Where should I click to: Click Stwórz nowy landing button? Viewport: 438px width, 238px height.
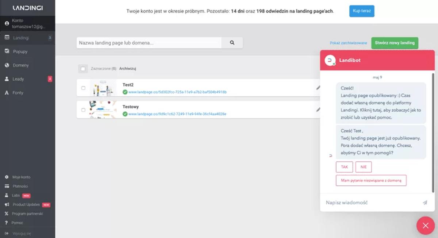[395, 43]
